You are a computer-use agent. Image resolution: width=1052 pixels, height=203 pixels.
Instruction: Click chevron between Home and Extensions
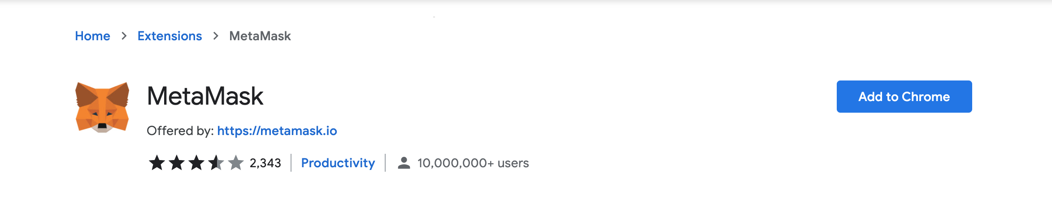coord(124,36)
